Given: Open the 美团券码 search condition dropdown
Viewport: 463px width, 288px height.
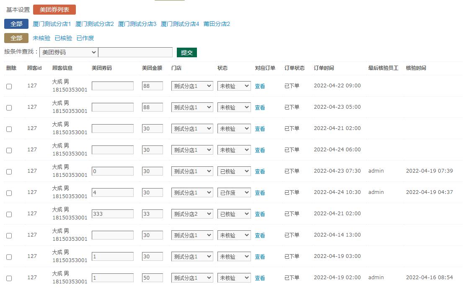Looking at the screenshot, I should (69, 52).
